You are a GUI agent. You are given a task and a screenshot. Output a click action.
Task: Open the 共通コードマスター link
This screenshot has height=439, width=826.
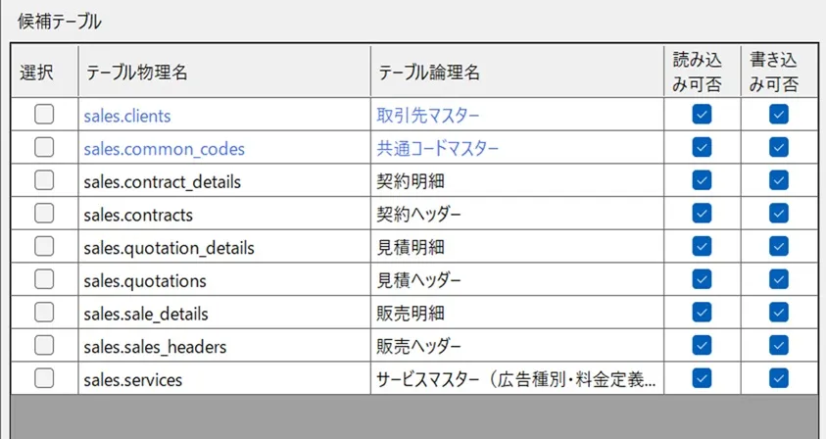tap(437, 149)
